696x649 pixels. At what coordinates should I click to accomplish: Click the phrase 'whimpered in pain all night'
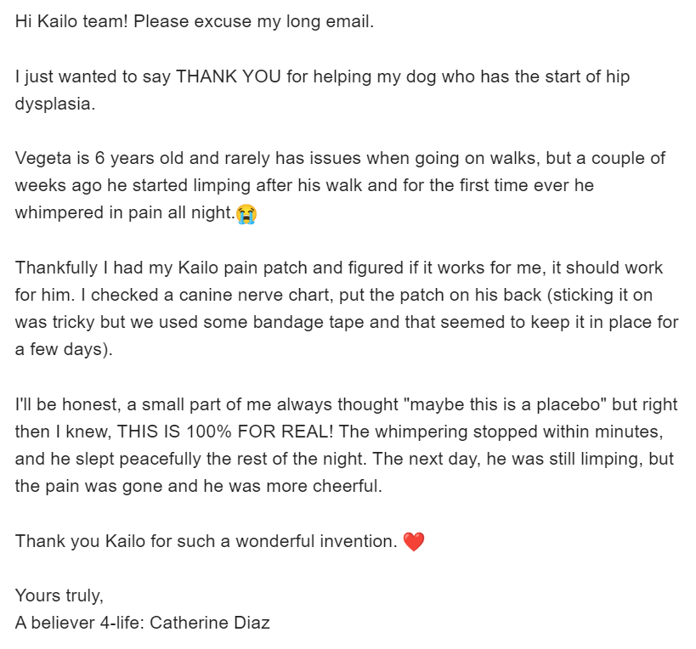tap(123, 213)
